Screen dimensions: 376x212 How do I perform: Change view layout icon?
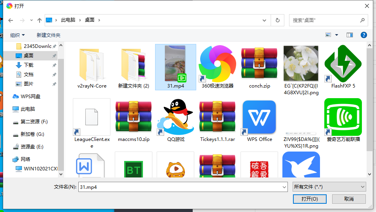(x=328, y=35)
